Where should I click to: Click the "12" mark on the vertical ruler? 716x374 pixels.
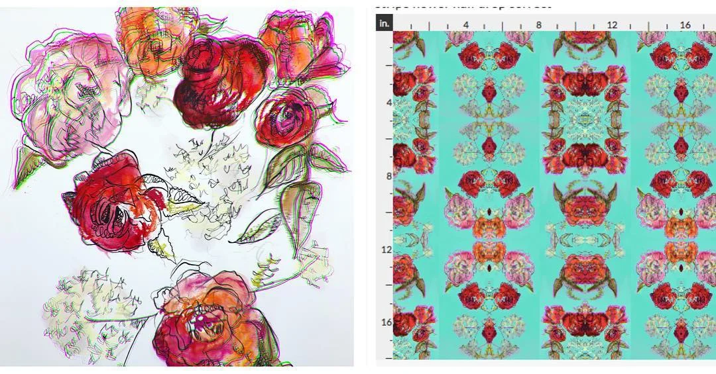(x=387, y=250)
